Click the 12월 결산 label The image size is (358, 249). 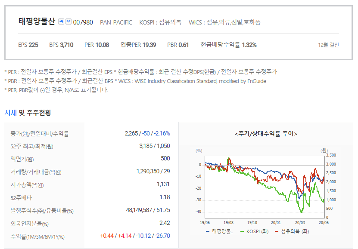pos(328,45)
